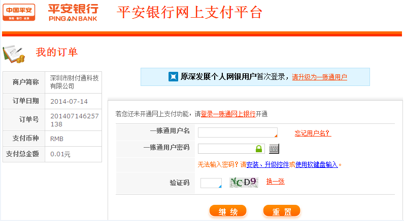This screenshot has width=404, height=221.
Task: Click the 忘记用户名? link
Action: (x=313, y=133)
